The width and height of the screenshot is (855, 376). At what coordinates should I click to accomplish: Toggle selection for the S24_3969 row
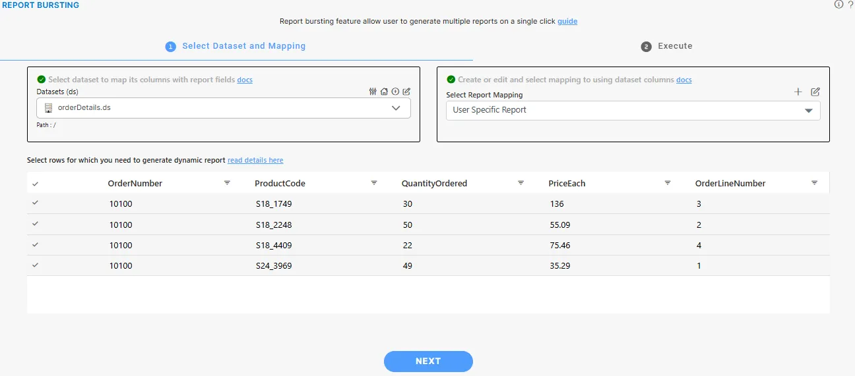point(35,265)
